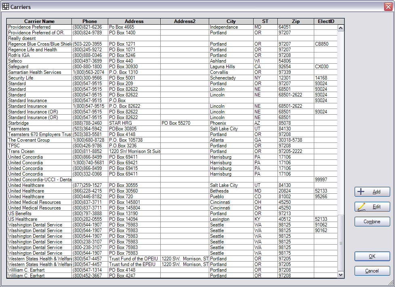Click the scrollbar up arrow

340,28
